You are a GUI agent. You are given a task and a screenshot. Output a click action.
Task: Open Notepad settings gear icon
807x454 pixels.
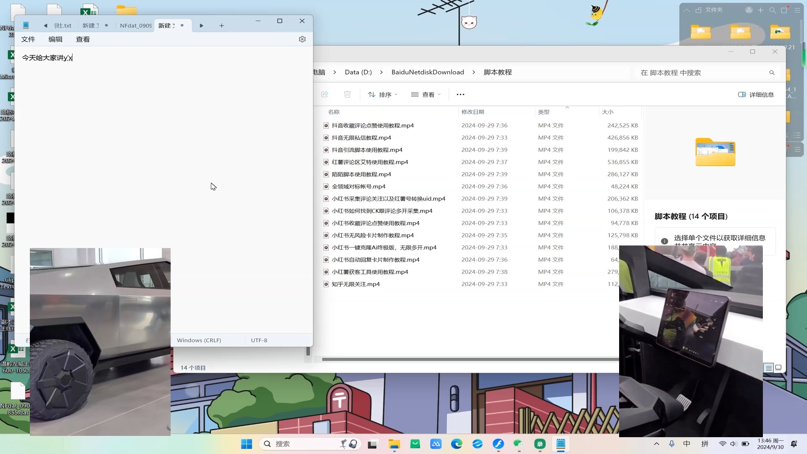pyautogui.click(x=302, y=39)
